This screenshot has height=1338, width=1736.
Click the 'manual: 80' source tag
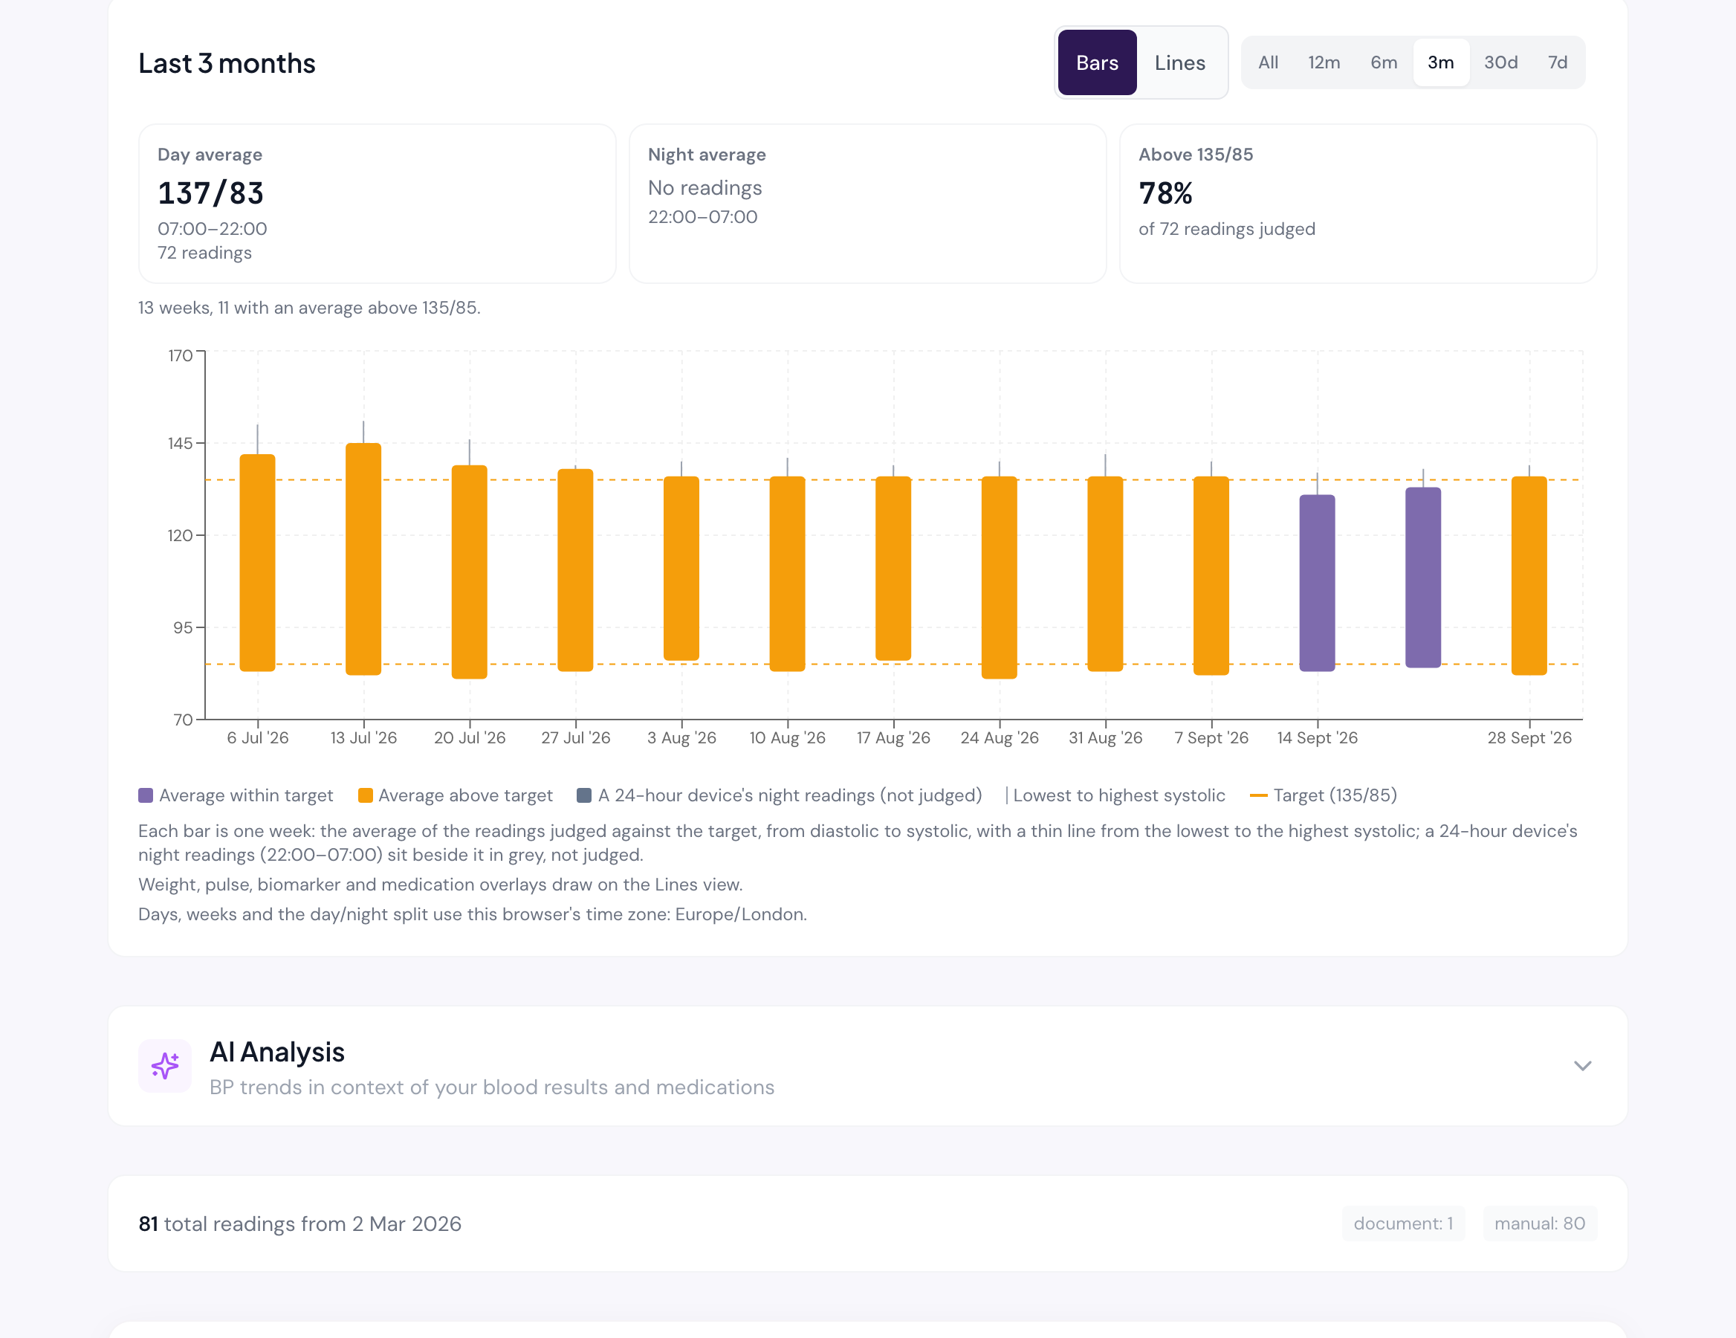point(1540,1224)
